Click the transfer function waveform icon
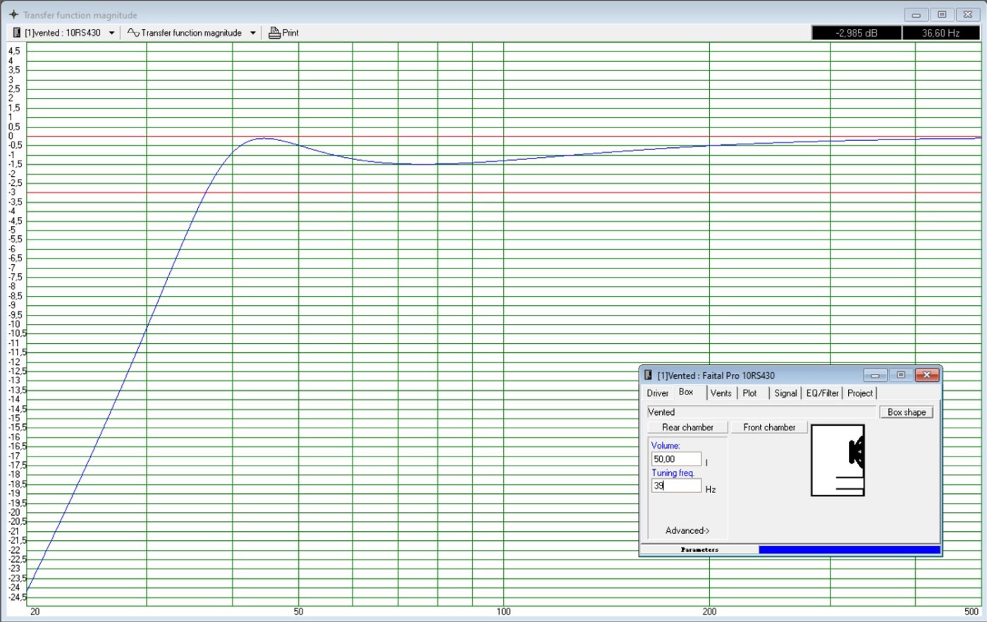 click(x=133, y=32)
